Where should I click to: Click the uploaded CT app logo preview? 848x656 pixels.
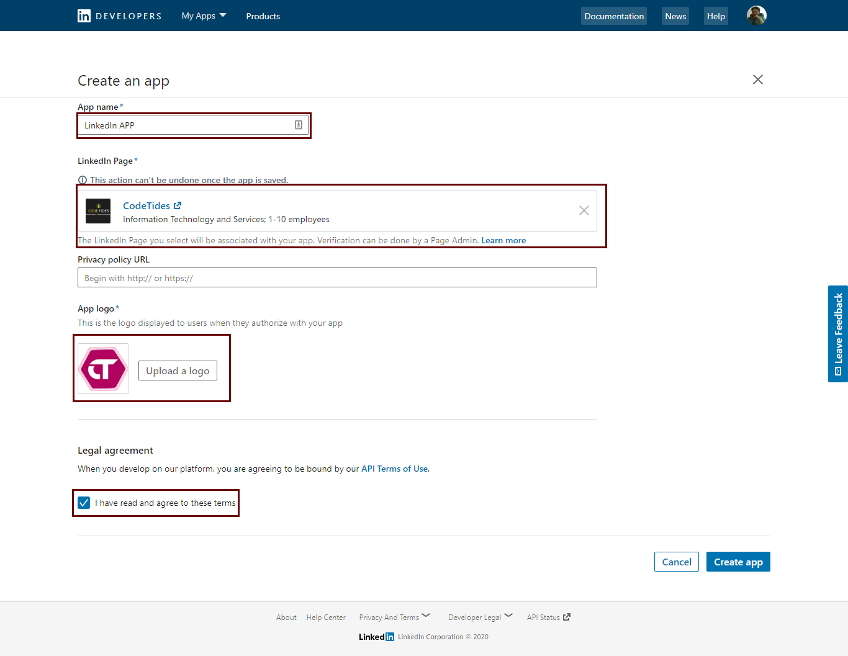tap(103, 369)
